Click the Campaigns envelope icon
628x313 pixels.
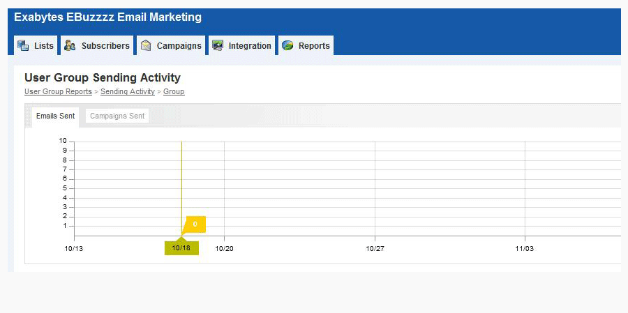146,45
